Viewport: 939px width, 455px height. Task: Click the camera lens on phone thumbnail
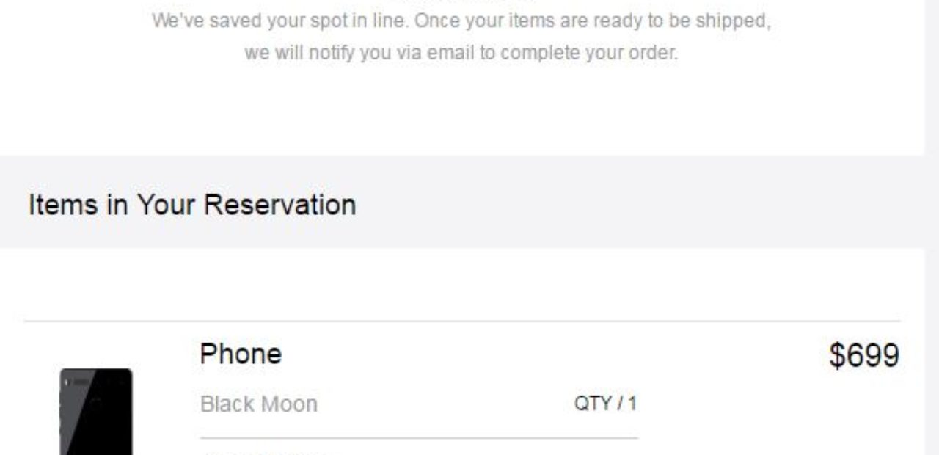click(x=65, y=382)
